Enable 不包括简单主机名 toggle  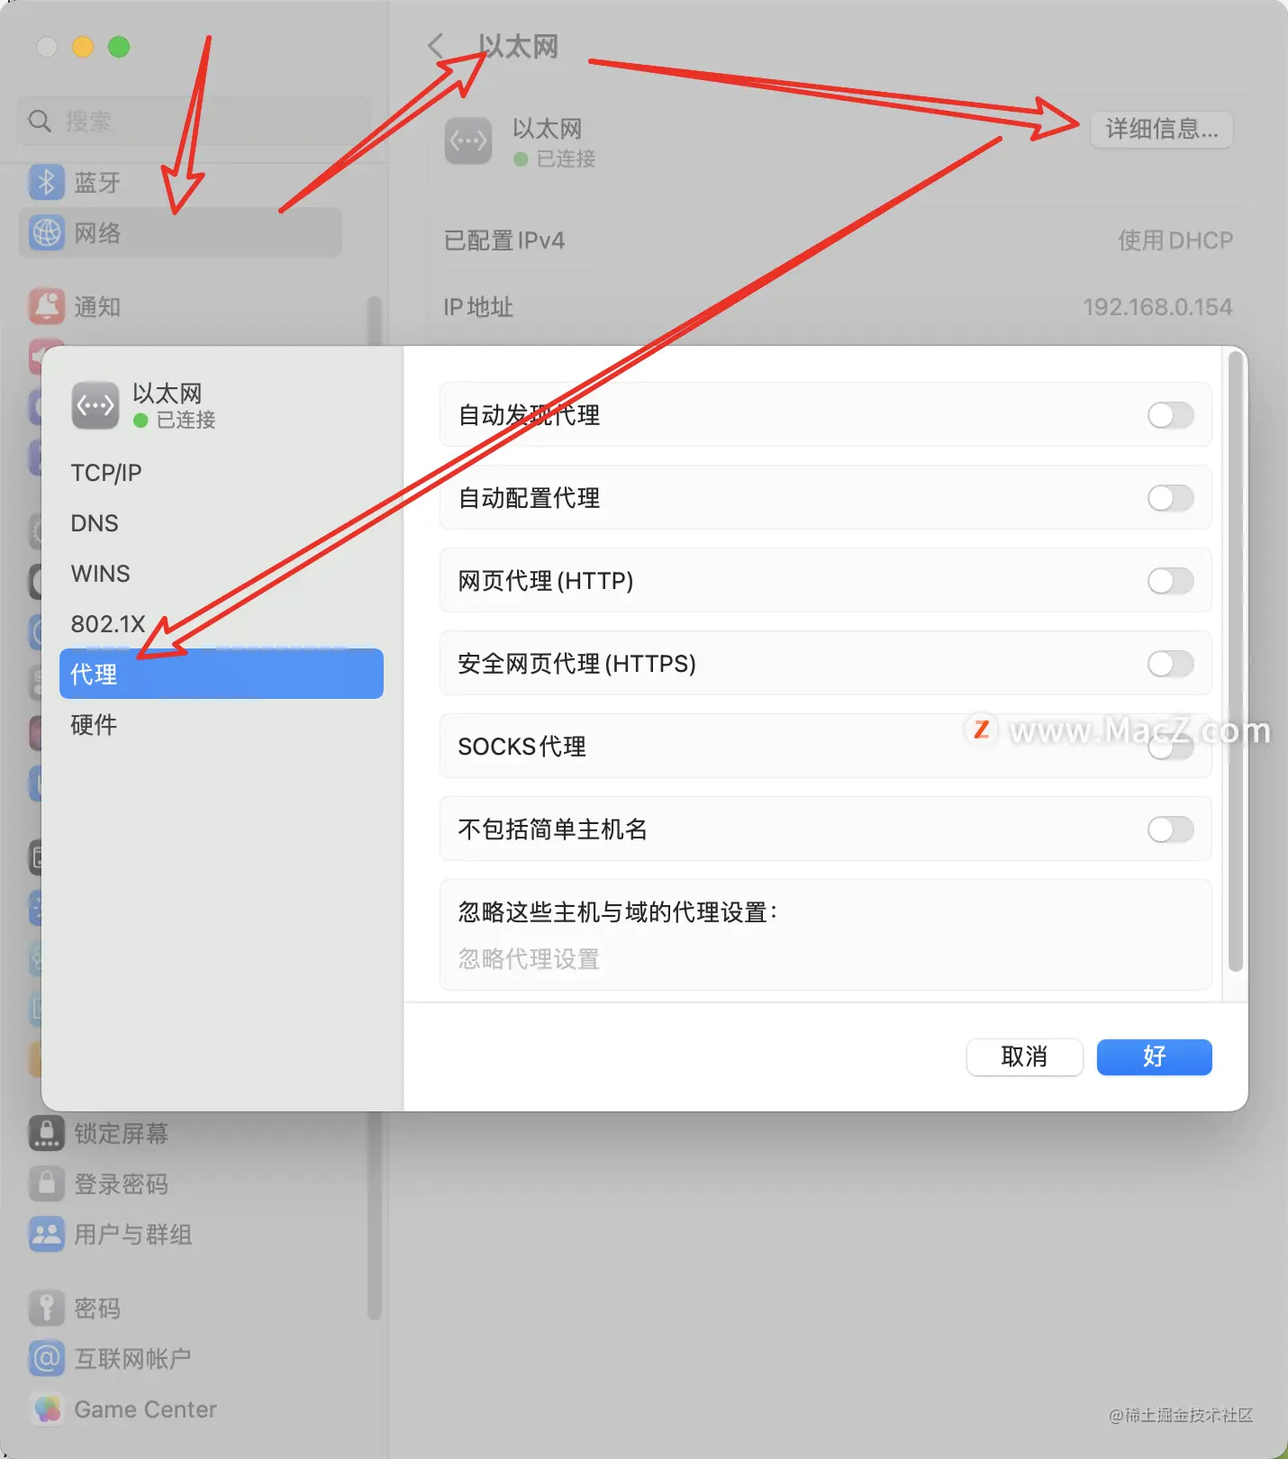pos(1170,829)
